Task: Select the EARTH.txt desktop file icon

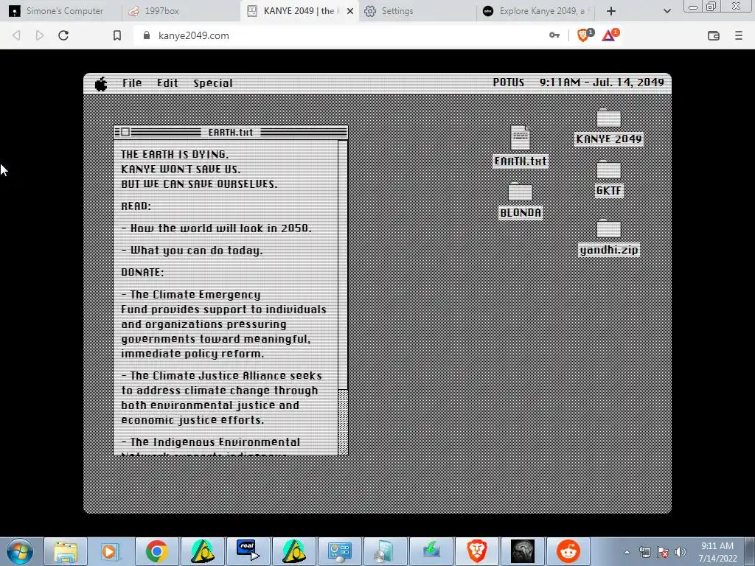Action: point(521,147)
